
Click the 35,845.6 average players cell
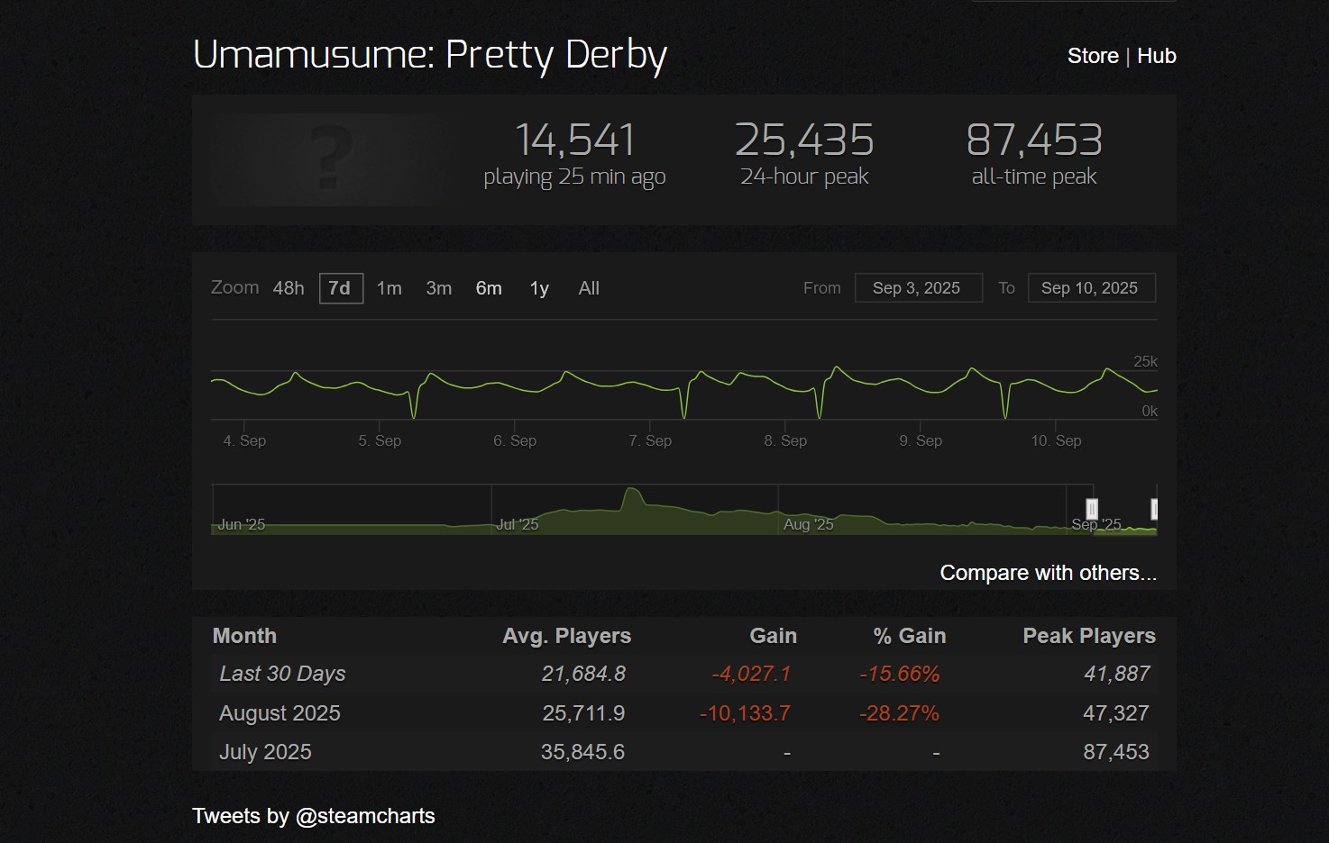582,752
